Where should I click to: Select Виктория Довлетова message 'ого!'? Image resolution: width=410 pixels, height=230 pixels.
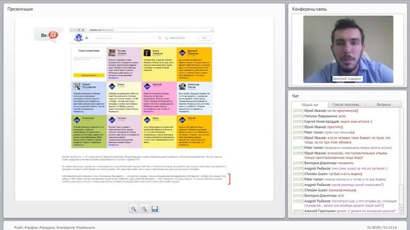point(341,195)
